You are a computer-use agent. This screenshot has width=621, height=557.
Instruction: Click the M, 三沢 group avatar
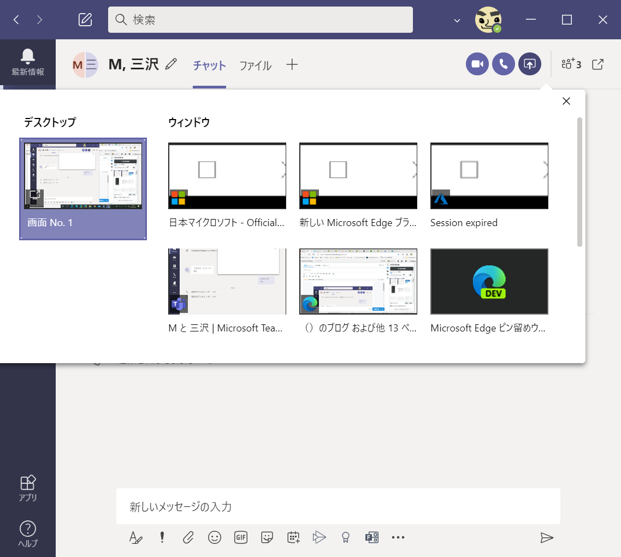point(85,64)
